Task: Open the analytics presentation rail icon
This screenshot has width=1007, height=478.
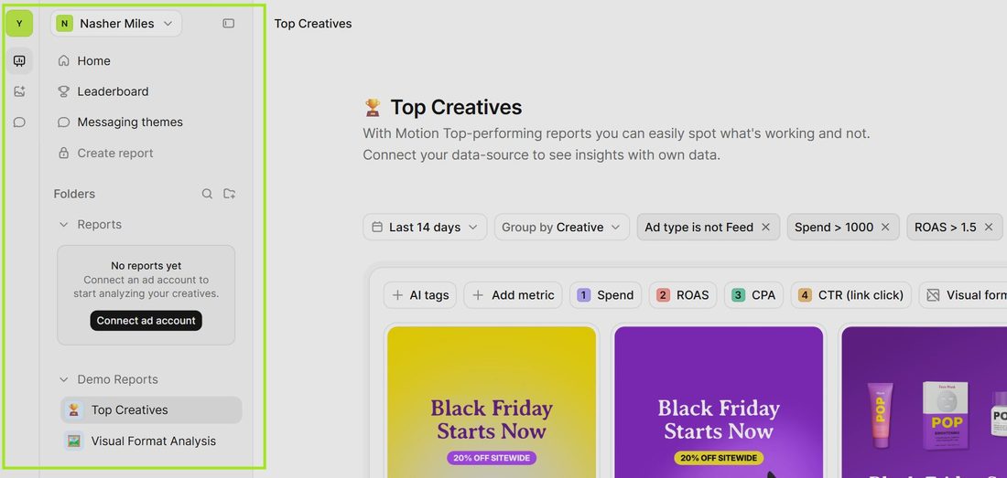Action: [x=19, y=61]
